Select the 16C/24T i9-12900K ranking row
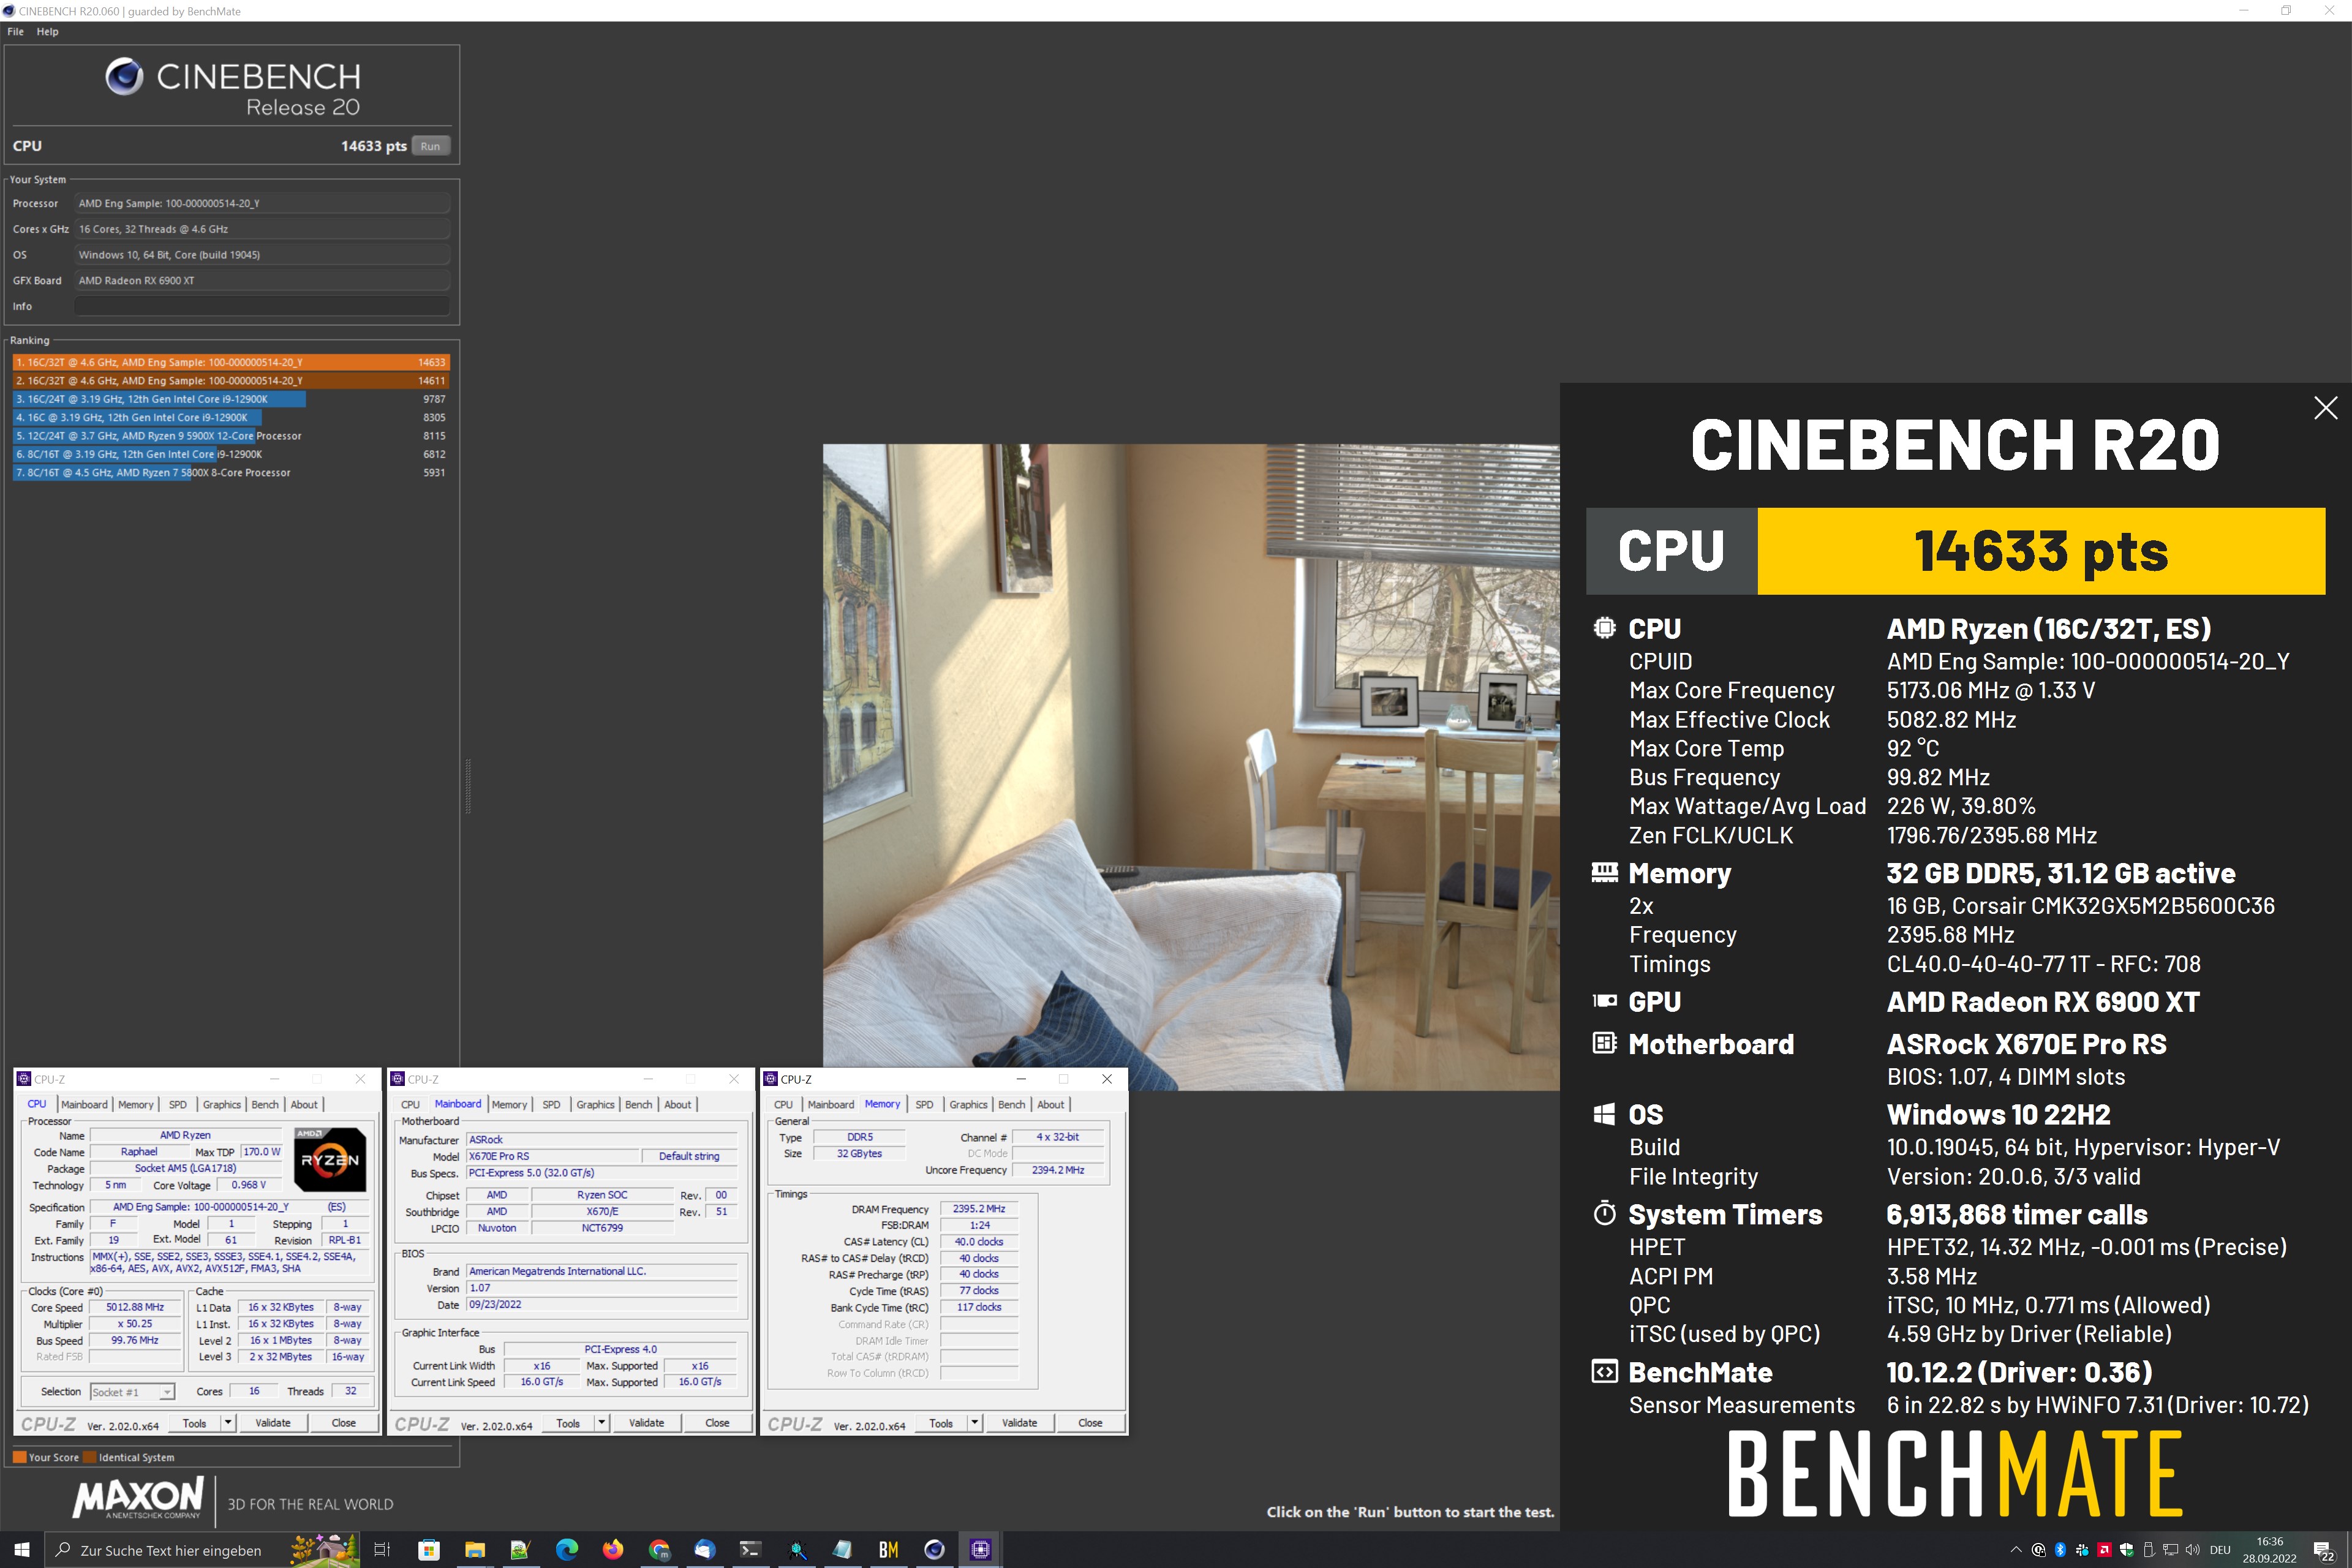Image resolution: width=2352 pixels, height=1568 pixels. (x=230, y=399)
